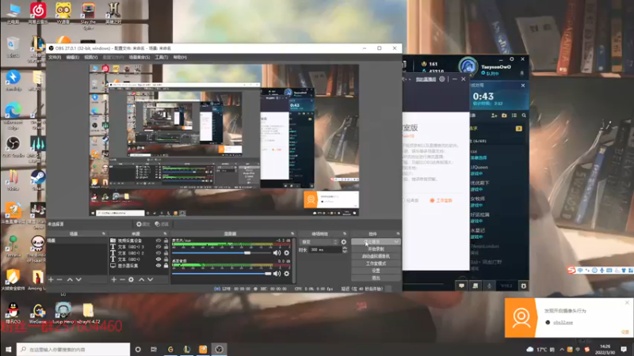Click the obs32.exe link in camera notification

pyautogui.click(x=563, y=323)
